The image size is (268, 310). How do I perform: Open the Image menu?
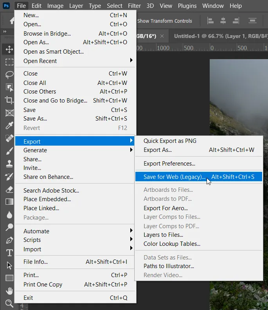tap(55, 6)
